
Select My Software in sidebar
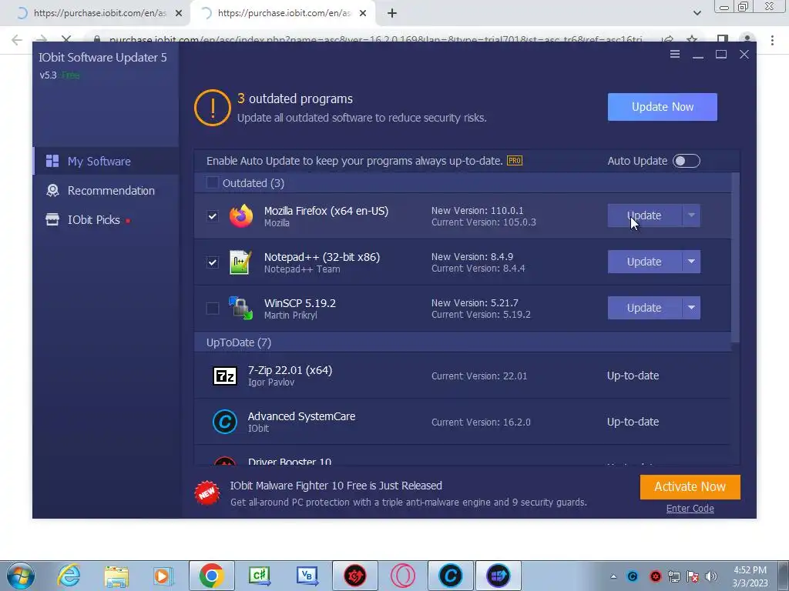[106, 161]
